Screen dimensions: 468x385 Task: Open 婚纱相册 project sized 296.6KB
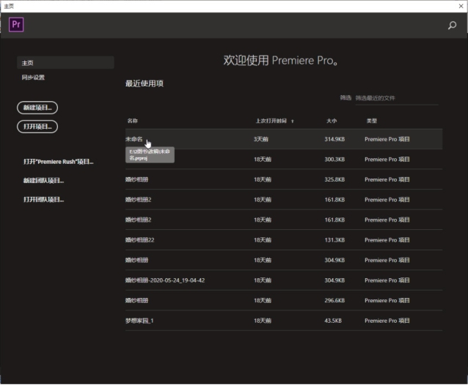click(x=136, y=300)
